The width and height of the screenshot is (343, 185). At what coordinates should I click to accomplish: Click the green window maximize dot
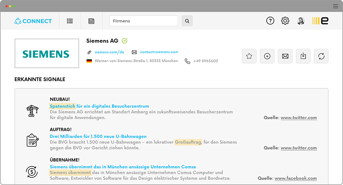point(14,6)
